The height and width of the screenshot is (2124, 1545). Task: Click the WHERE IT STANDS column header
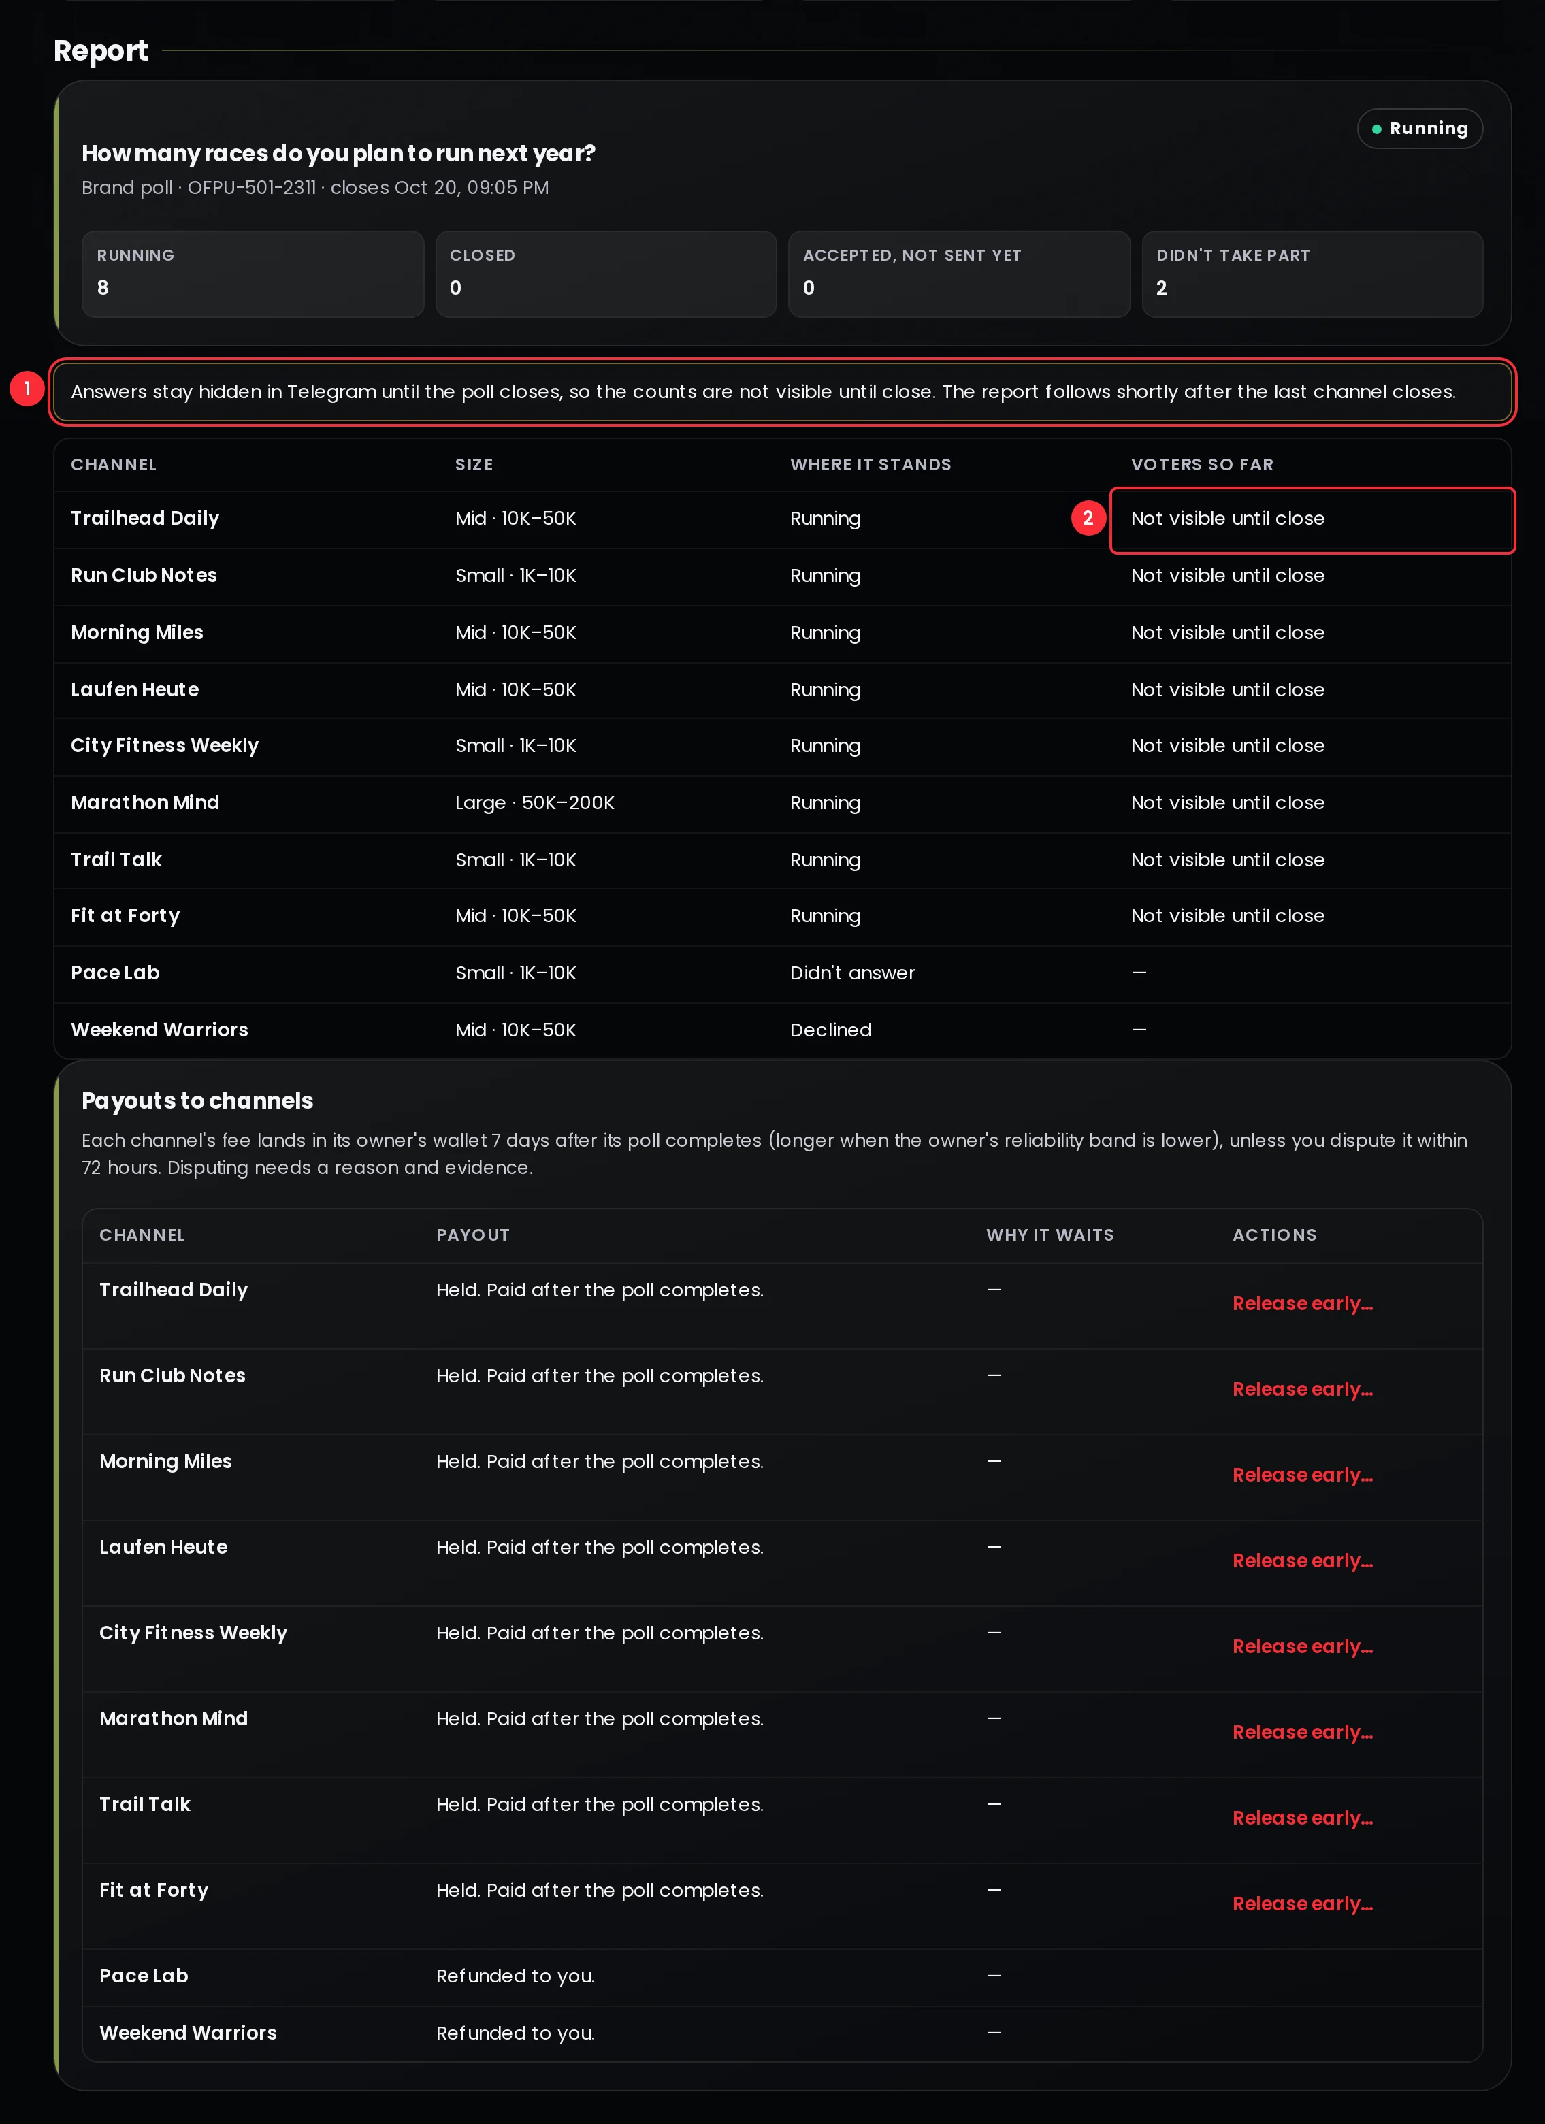[x=871, y=465]
